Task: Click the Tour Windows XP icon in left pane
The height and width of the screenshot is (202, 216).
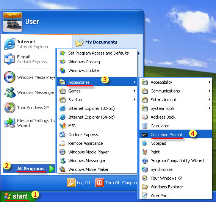Action: [9, 108]
